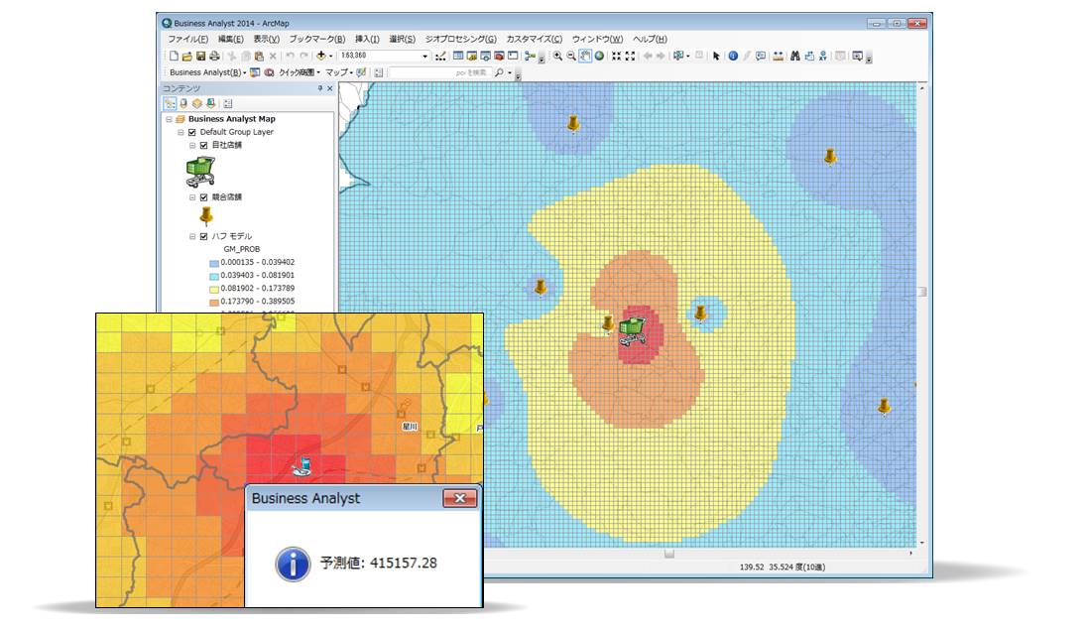Save the map document

click(201, 57)
